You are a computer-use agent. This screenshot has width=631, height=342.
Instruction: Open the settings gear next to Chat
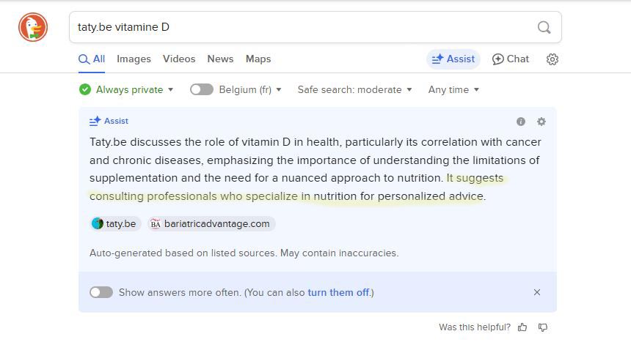(x=552, y=59)
